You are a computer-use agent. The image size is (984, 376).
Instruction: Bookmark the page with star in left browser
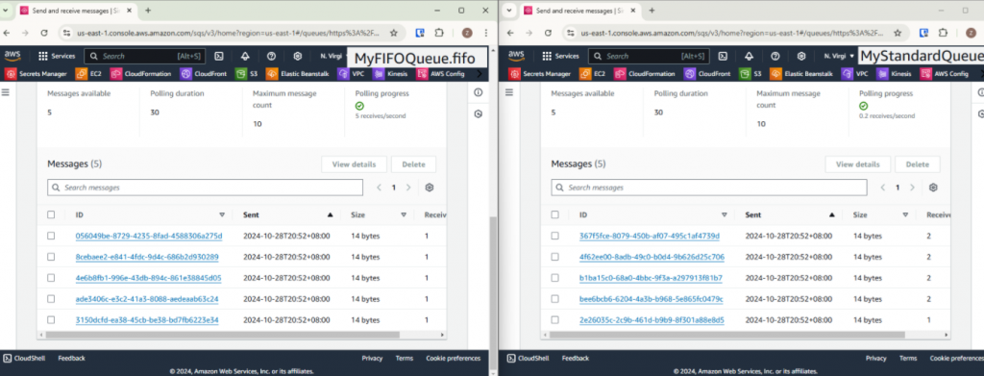393,33
